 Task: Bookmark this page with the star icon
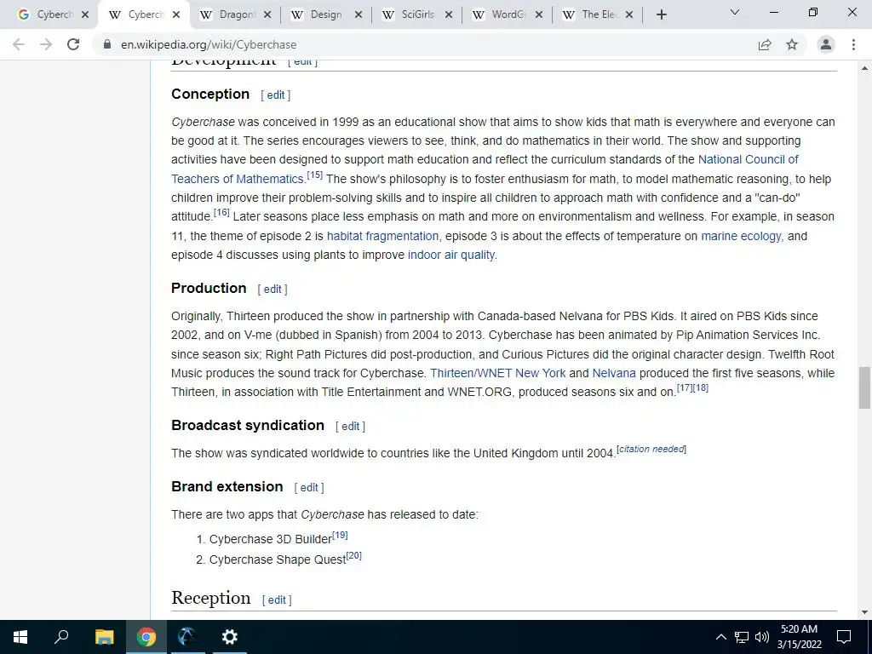tap(792, 44)
